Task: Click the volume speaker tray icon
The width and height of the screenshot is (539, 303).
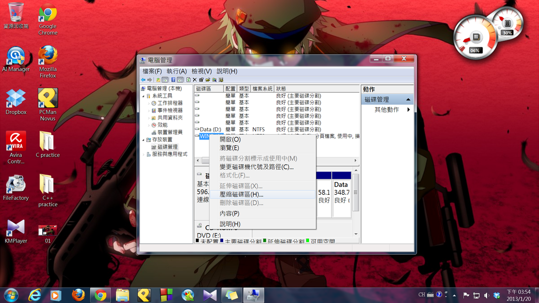Action: (x=486, y=295)
